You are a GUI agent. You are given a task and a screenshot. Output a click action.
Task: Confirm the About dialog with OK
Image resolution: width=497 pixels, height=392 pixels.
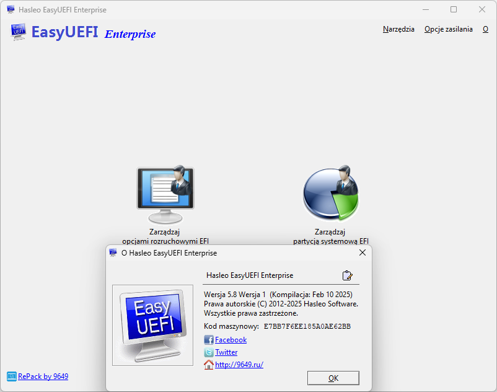[333, 378]
